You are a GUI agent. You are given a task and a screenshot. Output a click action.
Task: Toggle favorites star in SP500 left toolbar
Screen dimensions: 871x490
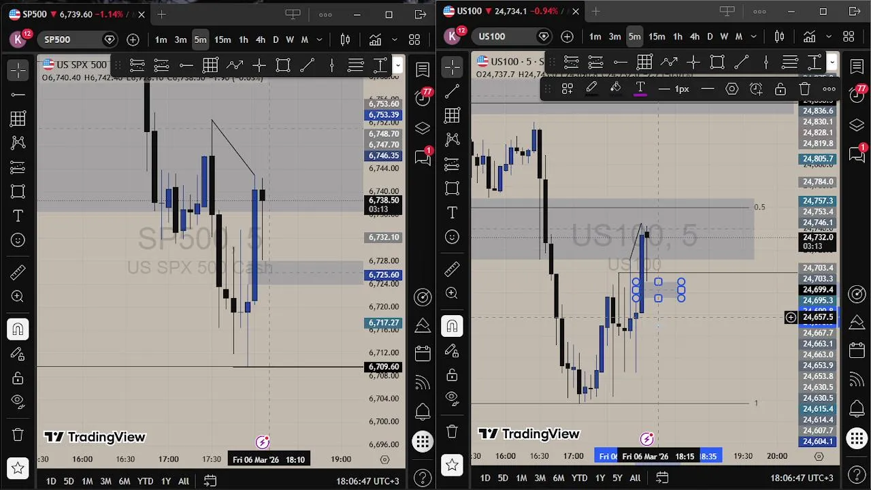point(18,468)
